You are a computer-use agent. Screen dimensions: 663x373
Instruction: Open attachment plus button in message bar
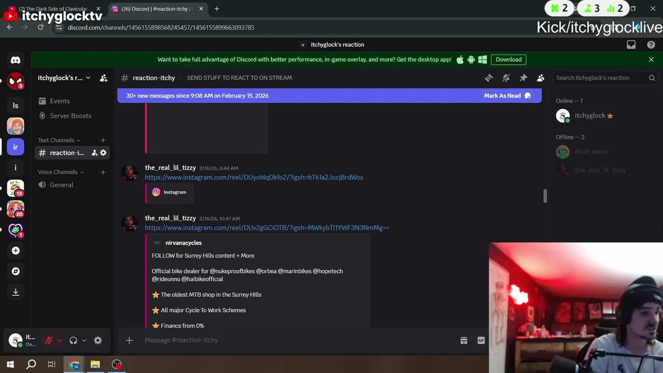[x=129, y=340]
